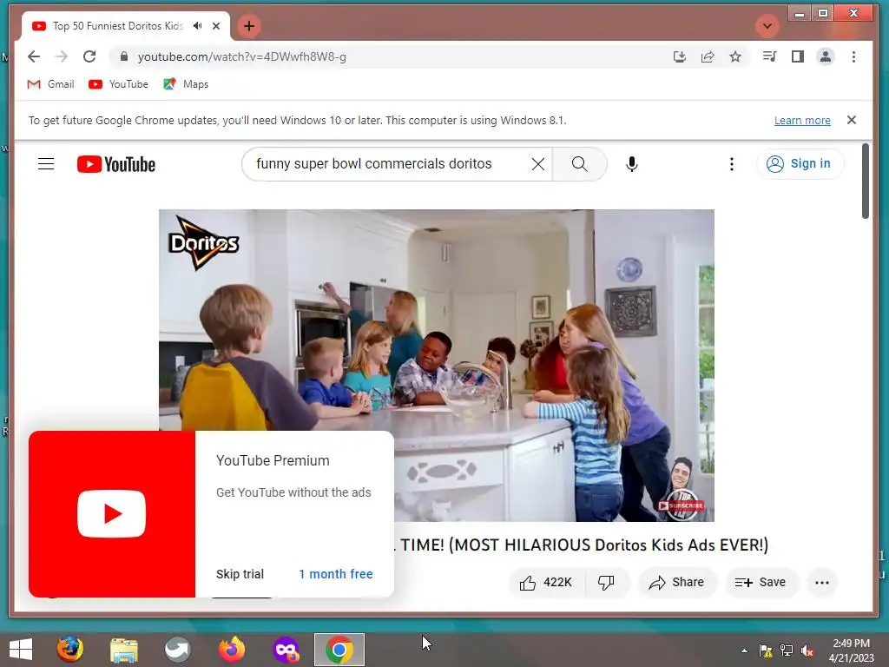
Task: Click the YouTube Premium red logo
Action: 112,514
